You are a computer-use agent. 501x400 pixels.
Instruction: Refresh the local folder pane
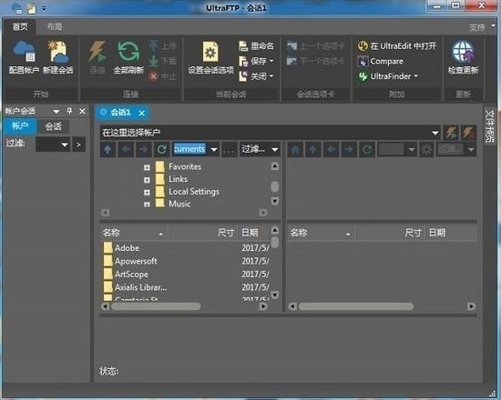pyautogui.click(x=161, y=149)
